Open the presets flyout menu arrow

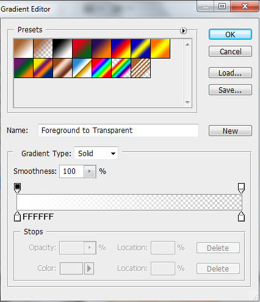(183, 31)
